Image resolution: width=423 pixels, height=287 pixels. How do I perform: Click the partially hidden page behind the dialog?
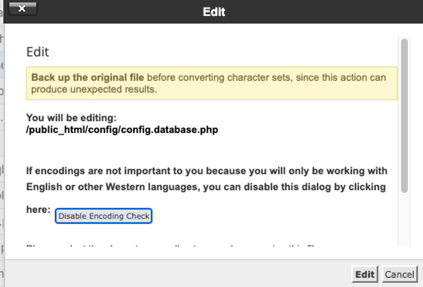(2, 135)
